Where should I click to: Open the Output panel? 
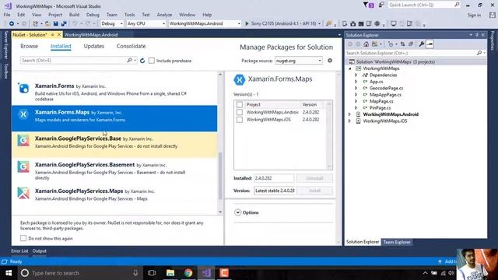(x=40, y=250)
